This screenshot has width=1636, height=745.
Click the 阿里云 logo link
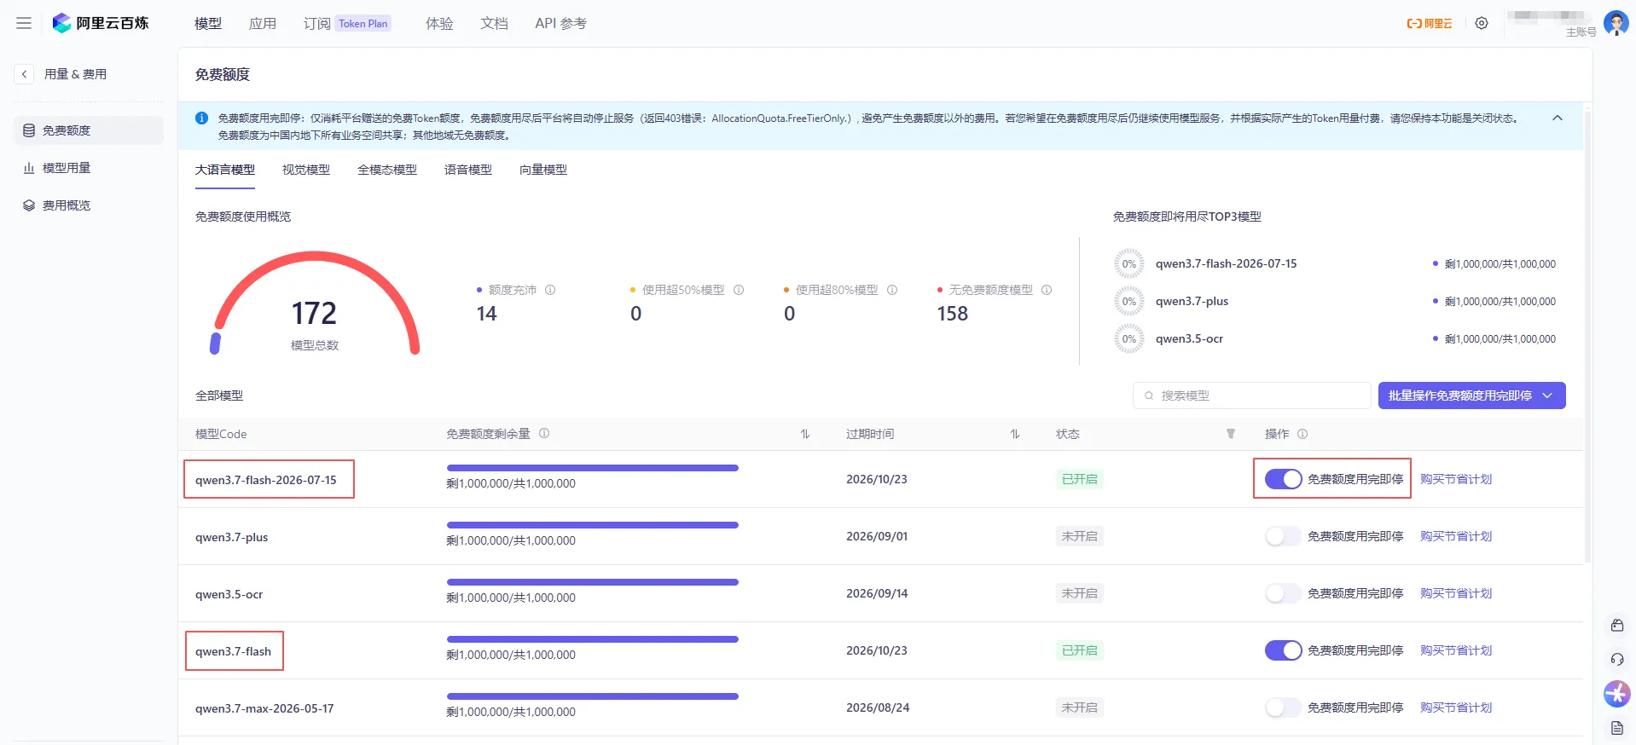(1430, 24)
